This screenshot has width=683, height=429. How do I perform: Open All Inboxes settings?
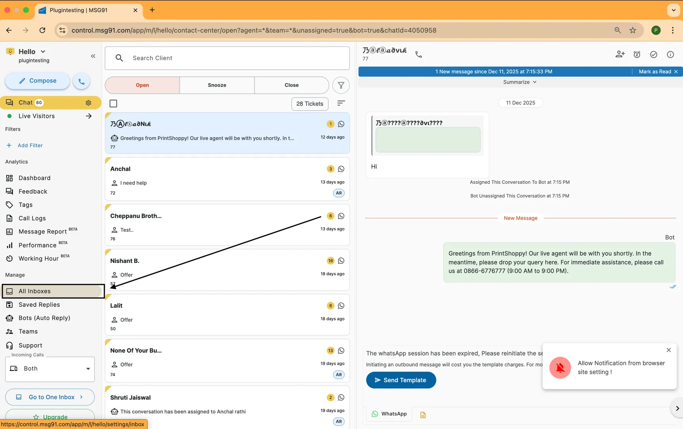53,291
